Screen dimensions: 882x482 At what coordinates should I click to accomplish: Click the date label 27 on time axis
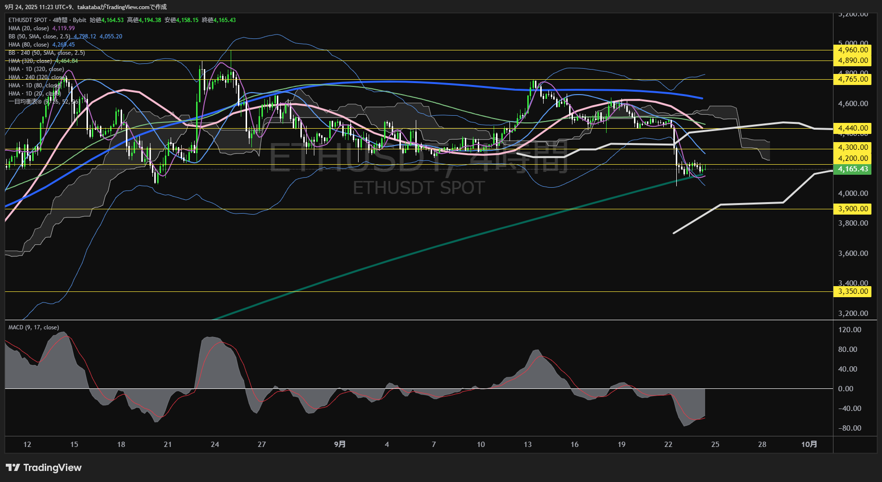(x=262, y=445)
